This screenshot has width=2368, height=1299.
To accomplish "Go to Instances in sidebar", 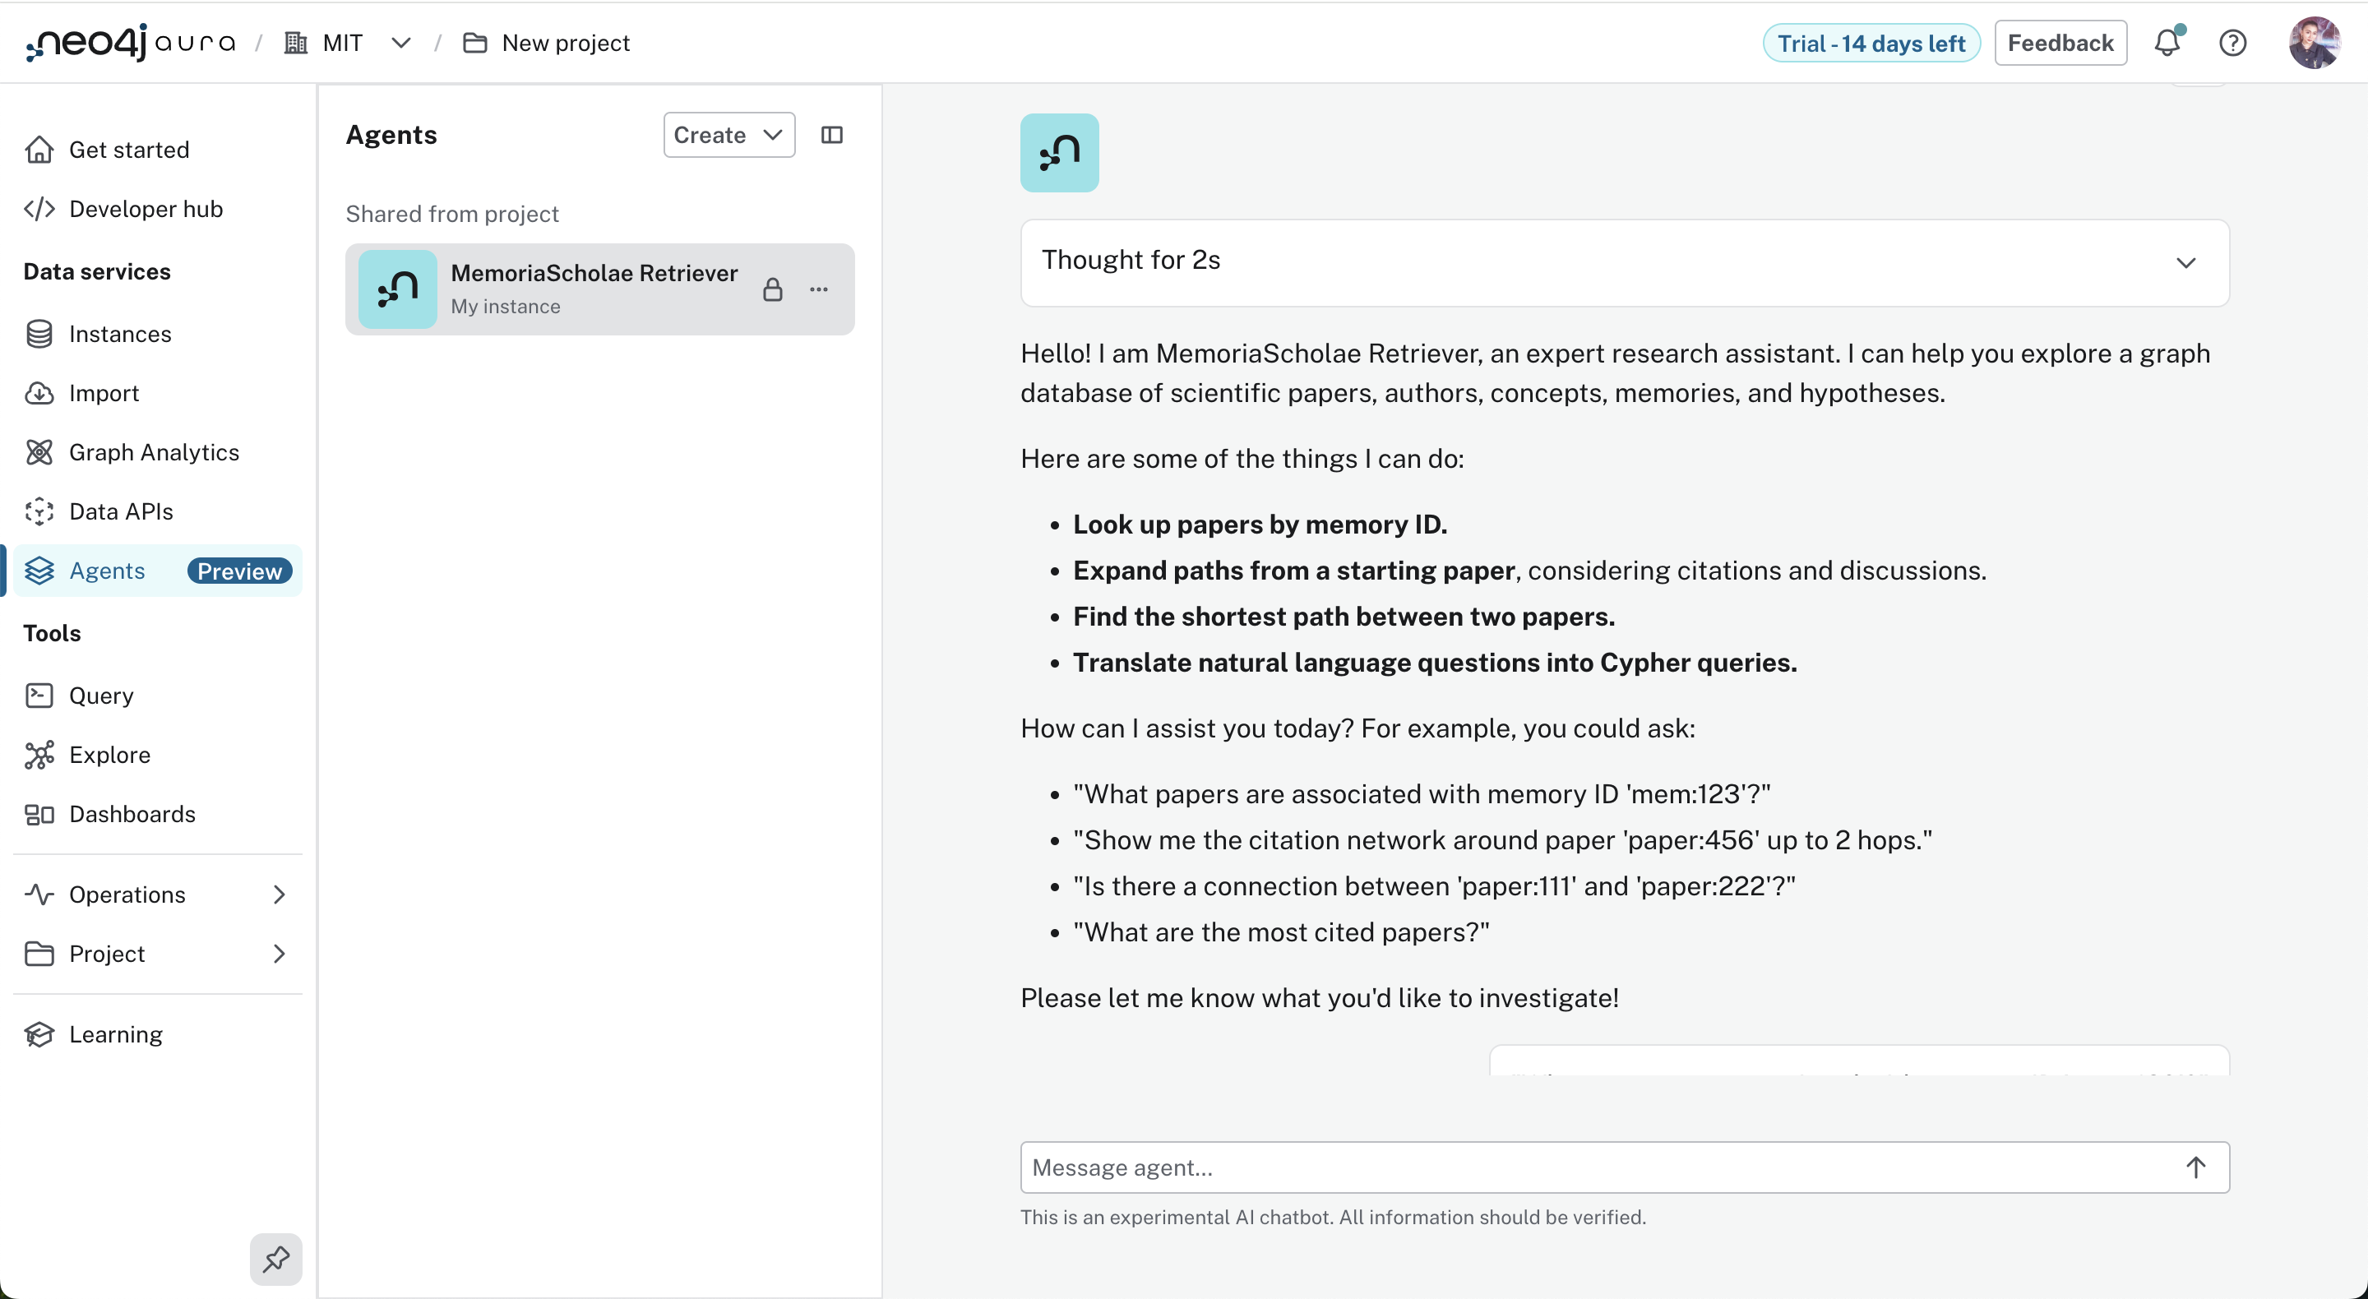I will [119, 334].
